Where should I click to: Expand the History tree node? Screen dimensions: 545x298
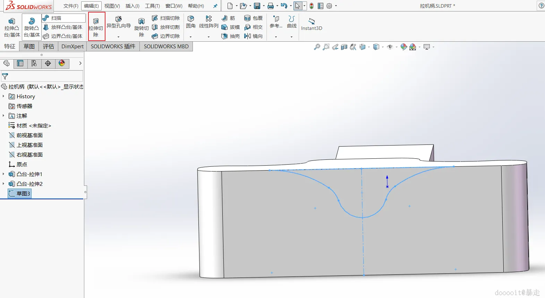click(x=3, y=96)
